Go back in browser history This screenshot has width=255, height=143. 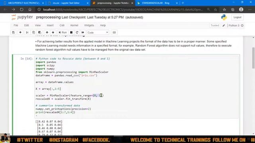point(5,10)
